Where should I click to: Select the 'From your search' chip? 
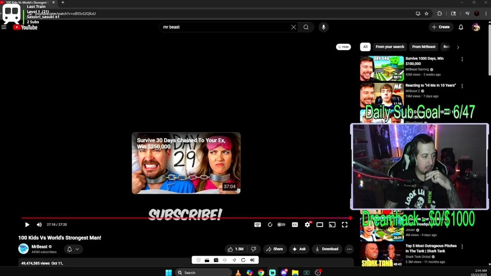click(x=390, y=47)
